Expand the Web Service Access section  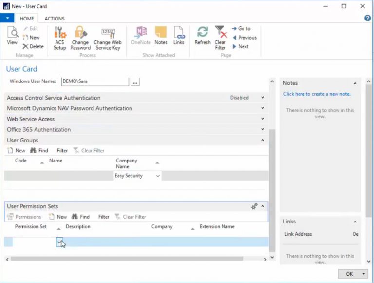click(x=263, y=119)
